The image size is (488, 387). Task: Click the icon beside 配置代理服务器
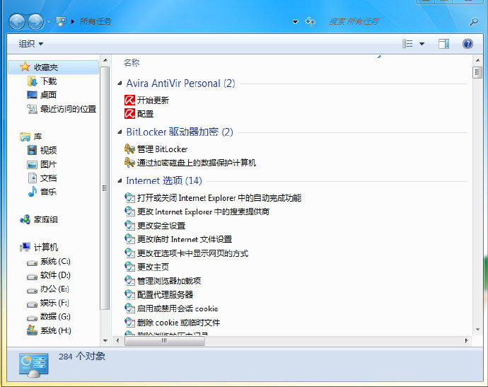(x=129, y=294)
